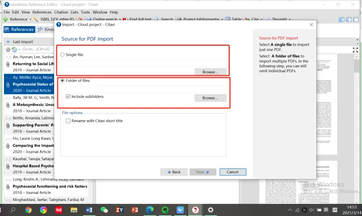Select the Folder of files option
Image resolution: width=362 pixels, height=216 pixels.
pos(63,80)
